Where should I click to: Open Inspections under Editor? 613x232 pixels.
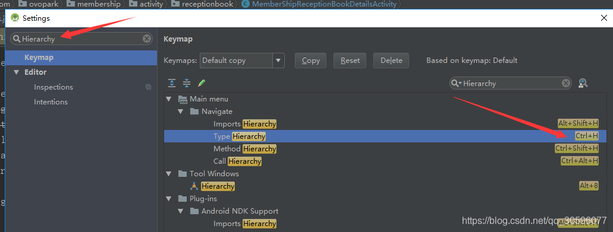tap(54, 87)
